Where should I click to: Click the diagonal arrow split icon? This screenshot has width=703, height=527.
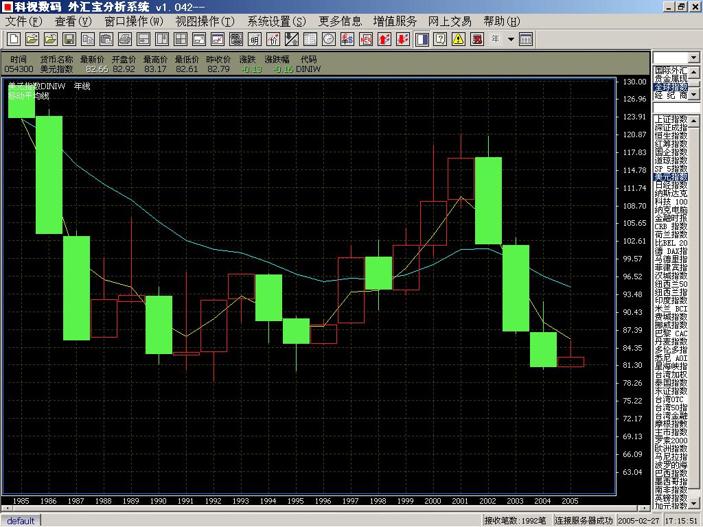291,39
